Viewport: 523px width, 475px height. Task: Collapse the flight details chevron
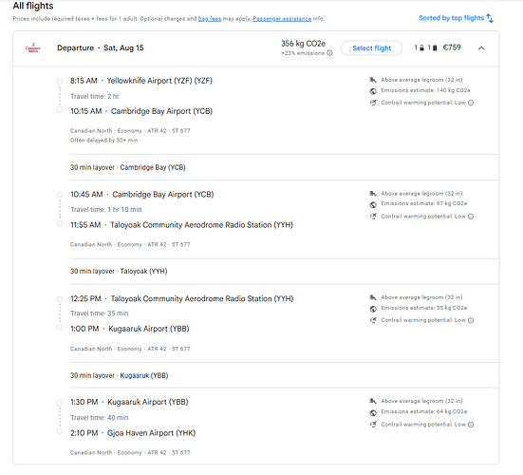pos(481,48)
